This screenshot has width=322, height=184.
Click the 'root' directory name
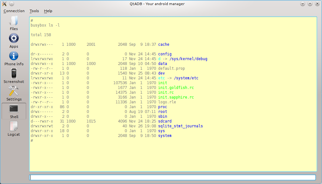[162, 112]
